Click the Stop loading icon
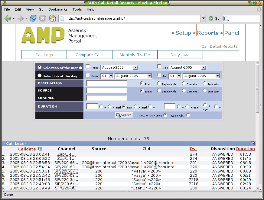This screenshot has width=264, height=200. 43,18
